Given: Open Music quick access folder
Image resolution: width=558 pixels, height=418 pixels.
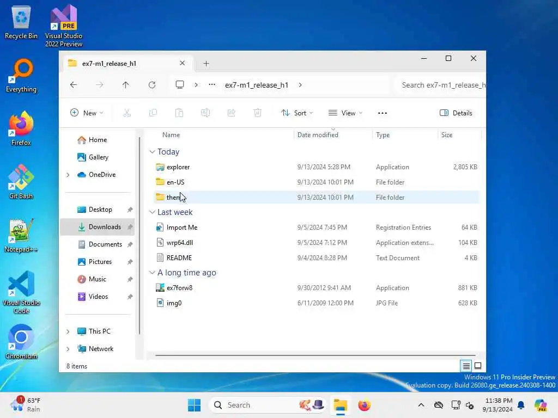Looking at the screenshot, I should [98, 279].
